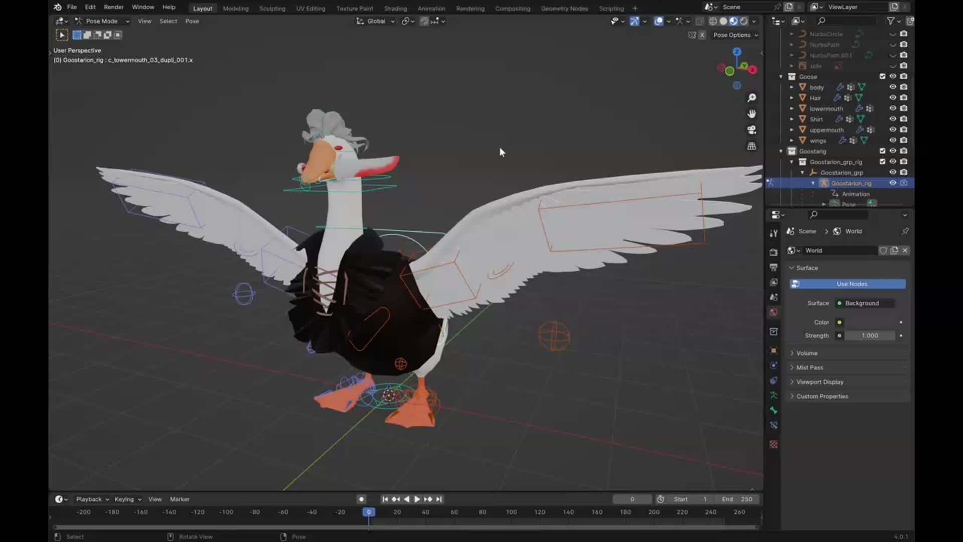Jump to the timeline end frame button

click(x=439, y=499)
